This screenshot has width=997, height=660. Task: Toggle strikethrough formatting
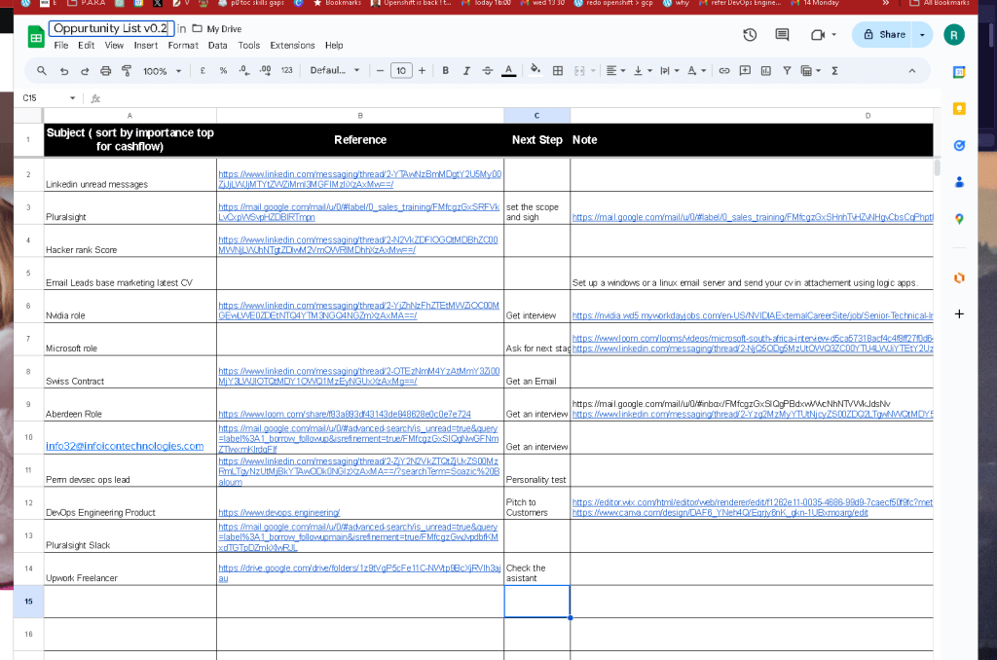(487, 71)
